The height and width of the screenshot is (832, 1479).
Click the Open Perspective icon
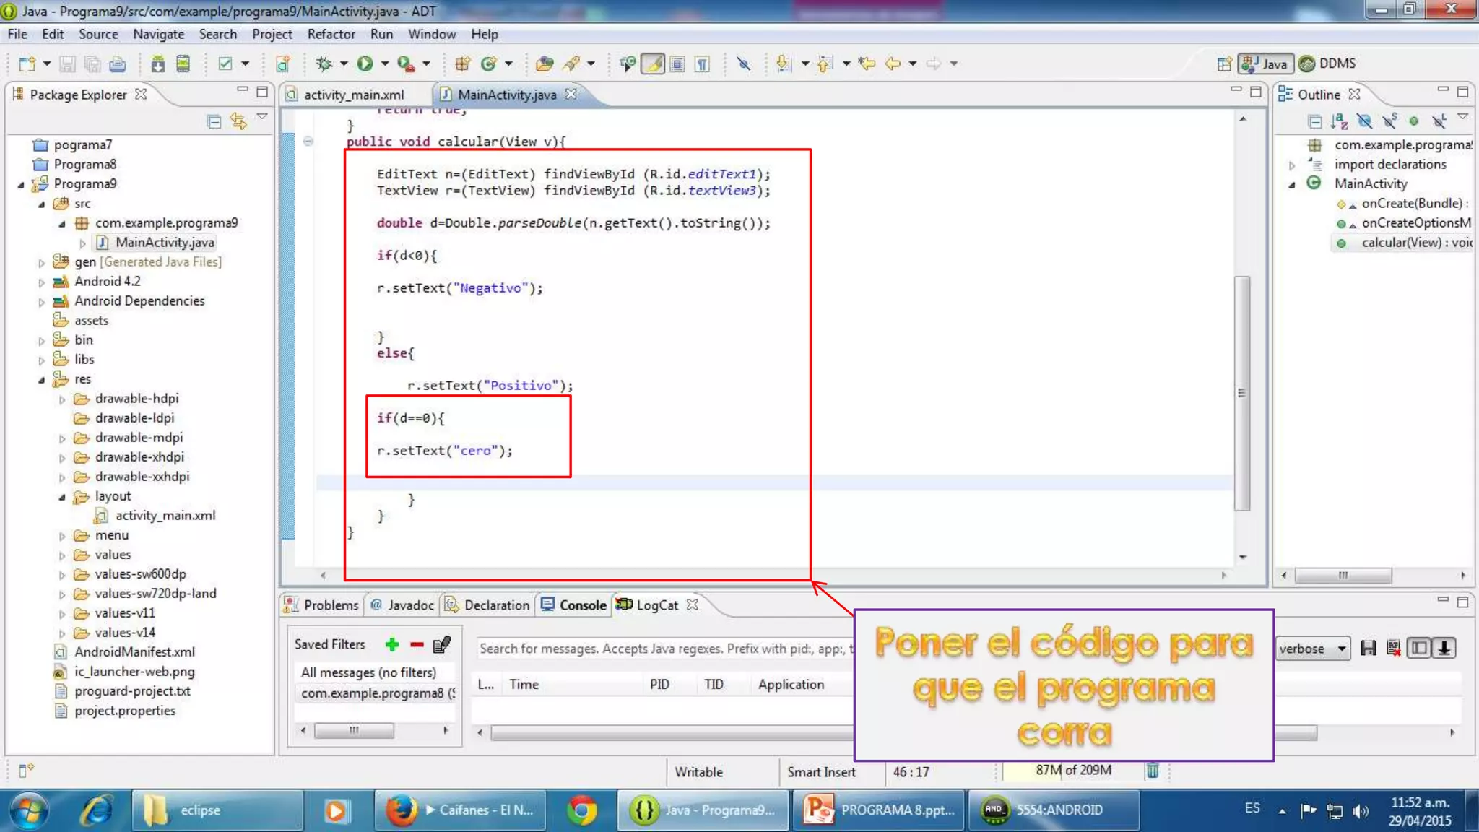[1223, 64]
